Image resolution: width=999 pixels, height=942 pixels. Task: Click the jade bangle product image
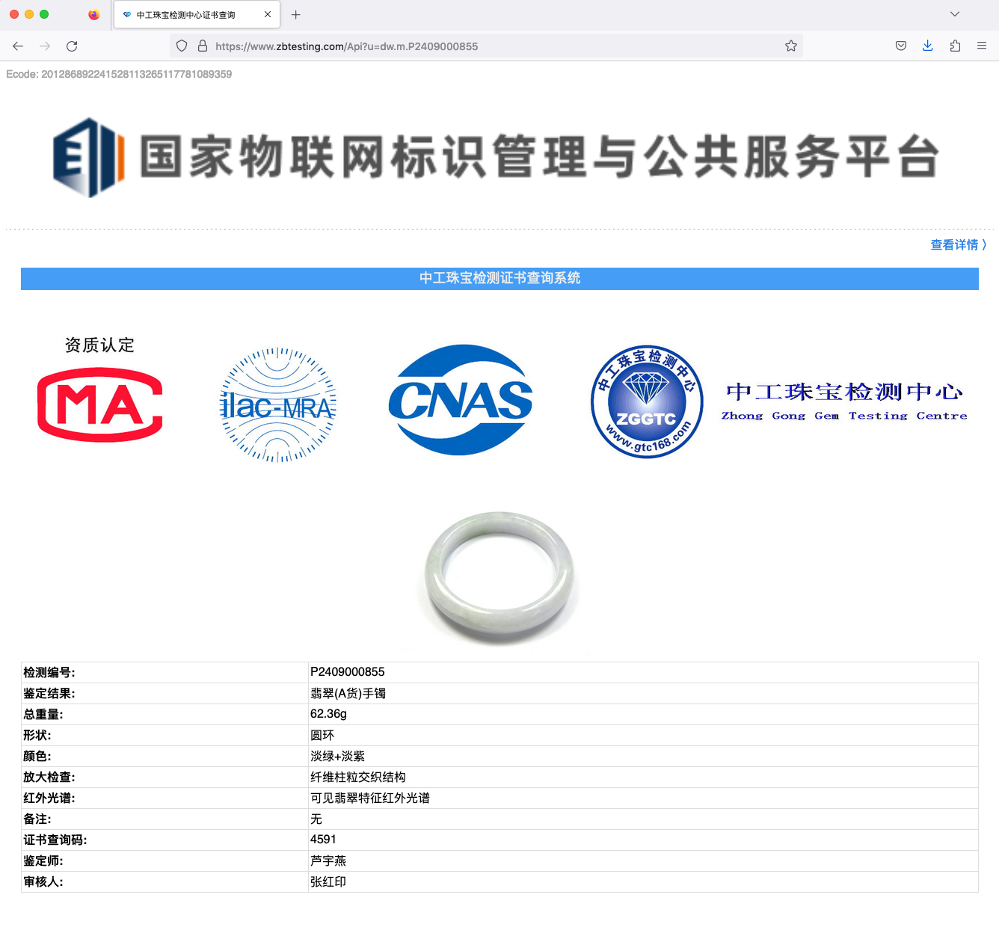tap(499, 577)
